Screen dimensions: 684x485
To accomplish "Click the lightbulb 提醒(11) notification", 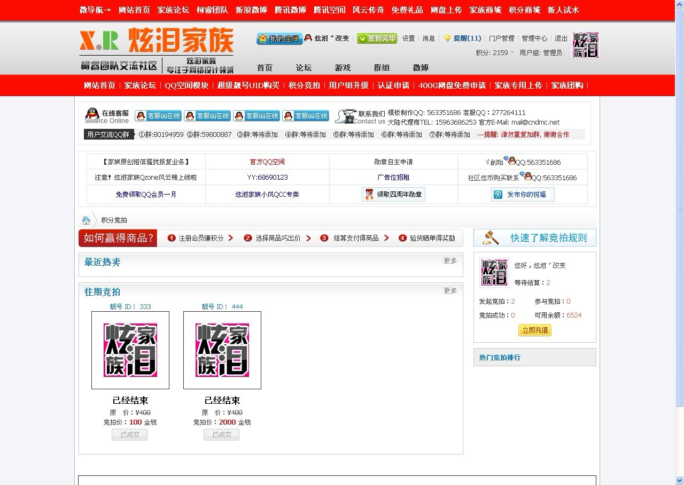I will tap(463, 39).
